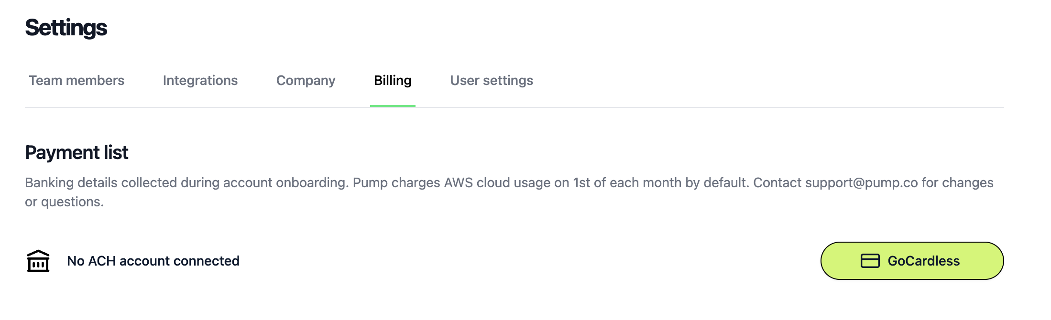Click the 'or questions.' text line
This screenshot has height=320, width=1051.
coord(64,202)
